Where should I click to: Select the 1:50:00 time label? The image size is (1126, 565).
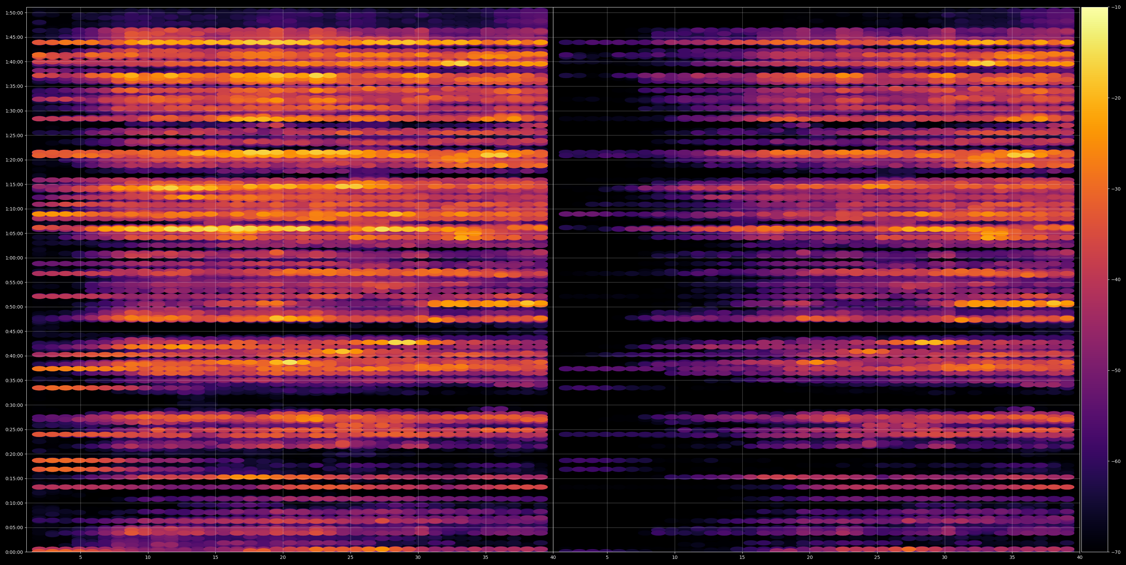coord(14,13)
